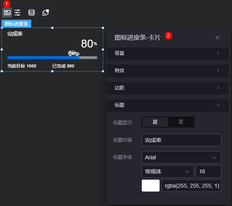Expand the 背景 section
232x206 pixels.
[168, 53]
